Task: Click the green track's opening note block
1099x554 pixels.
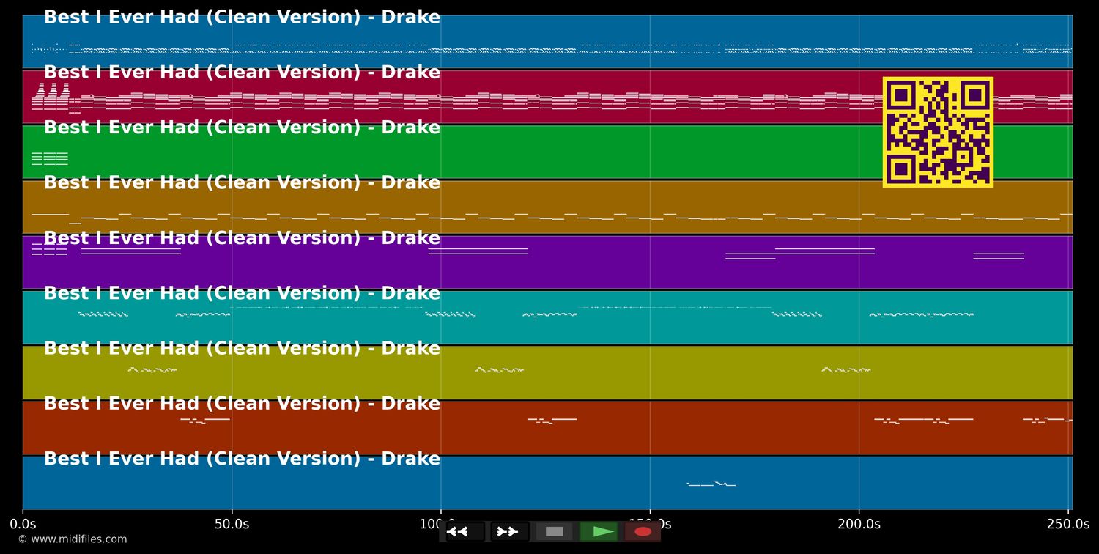Action: (x=50, y=158)
